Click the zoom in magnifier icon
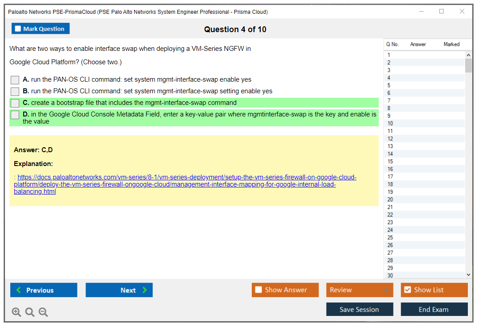 [x=16, y=312]
